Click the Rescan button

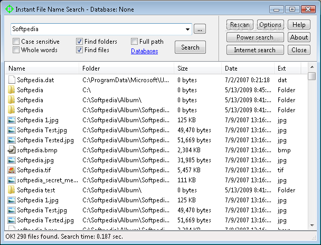click(240, 25)
